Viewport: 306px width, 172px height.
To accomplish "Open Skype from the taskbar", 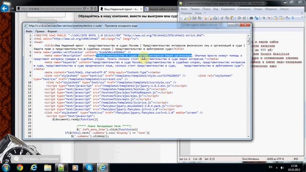I will (89, 168).
